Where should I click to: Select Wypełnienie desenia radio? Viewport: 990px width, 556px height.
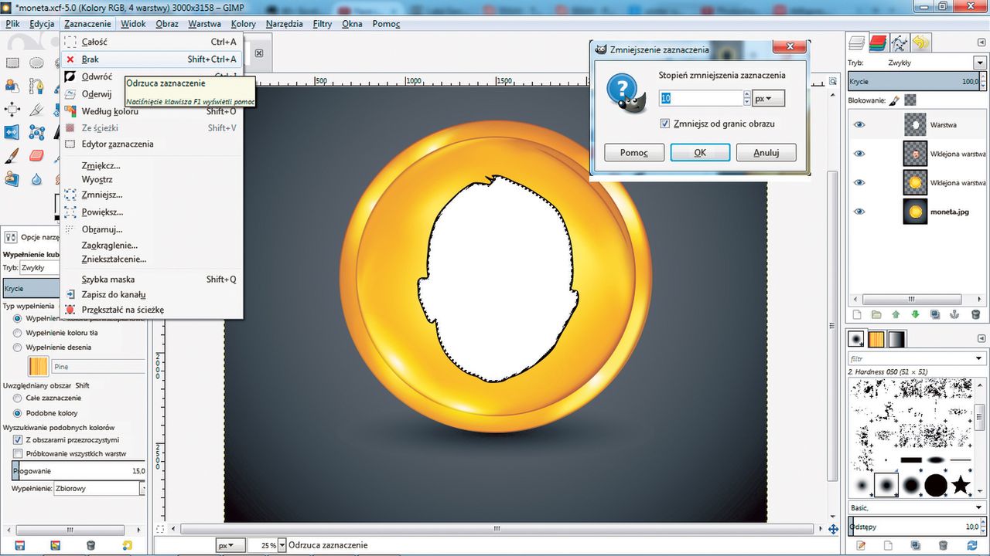(x=18, y=347)
